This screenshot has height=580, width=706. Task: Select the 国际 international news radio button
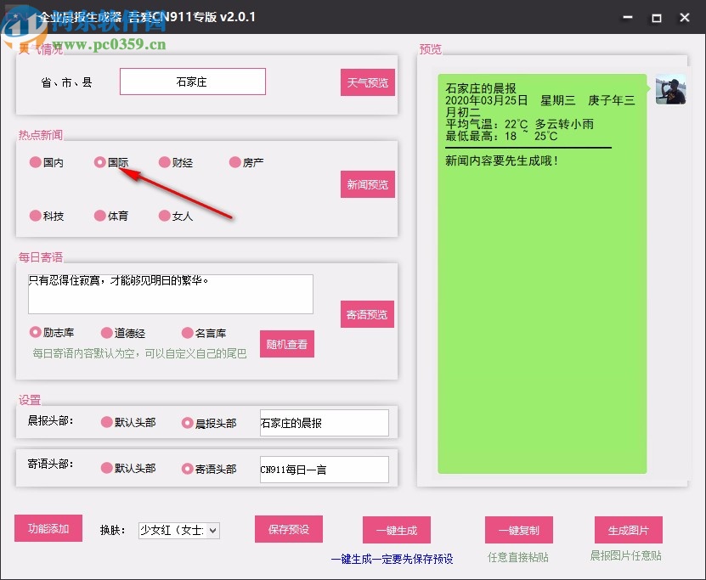pos(100,162)
